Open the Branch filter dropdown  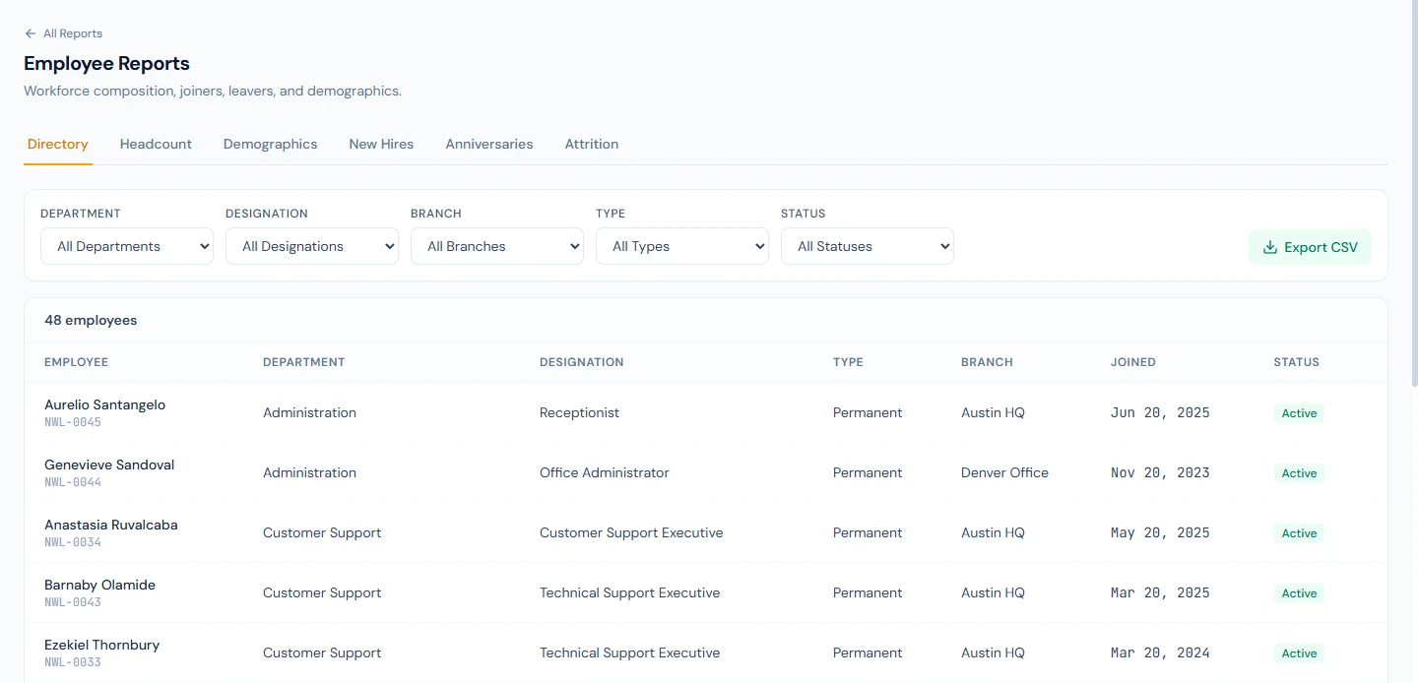point(497,246)
